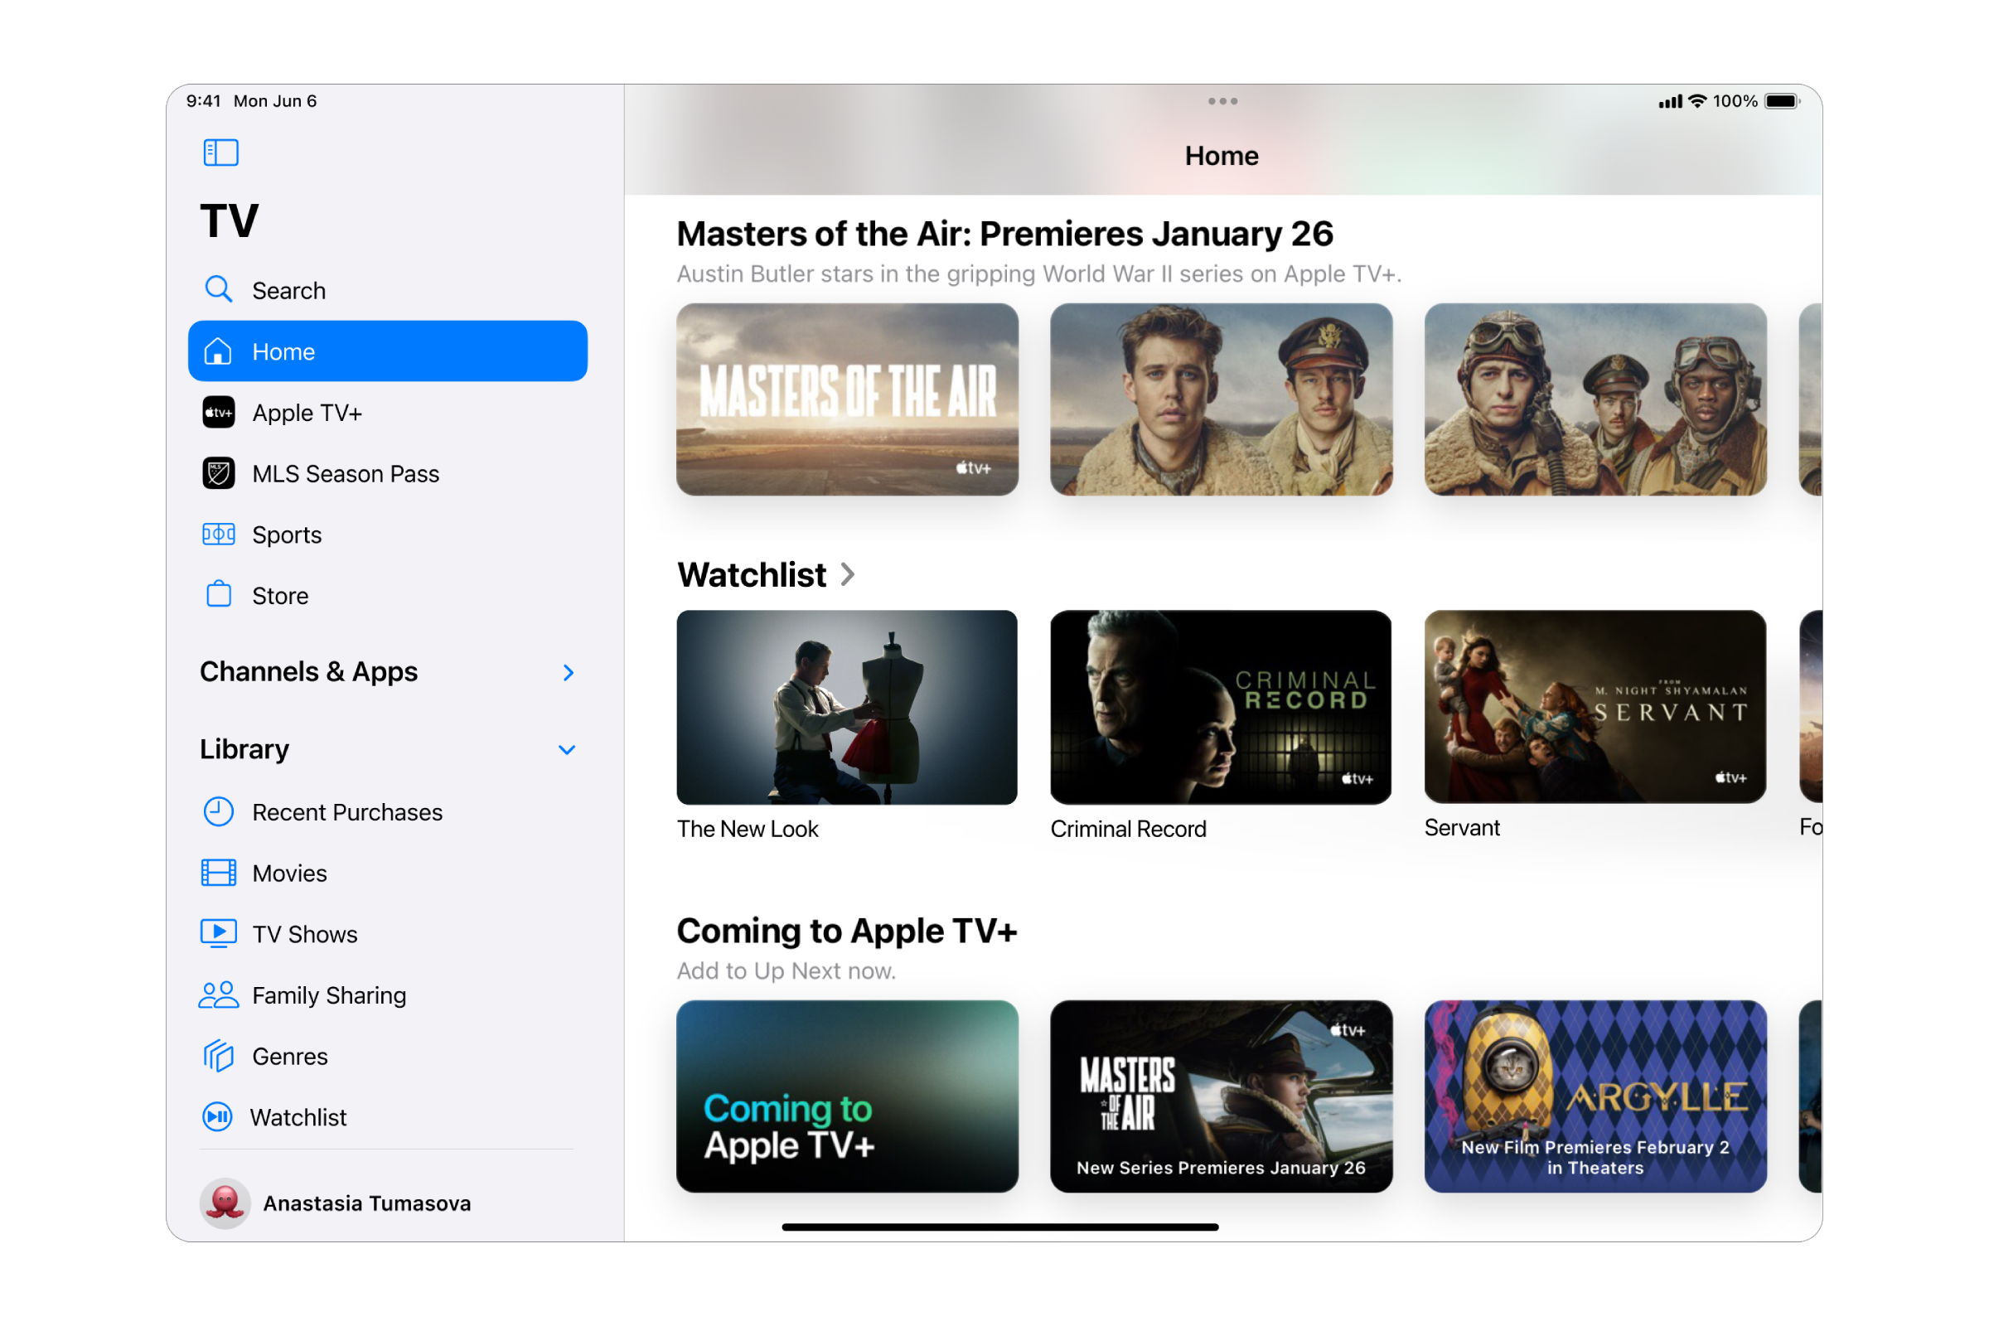Open the Store label in sidebar

click(x=280, y=595)
